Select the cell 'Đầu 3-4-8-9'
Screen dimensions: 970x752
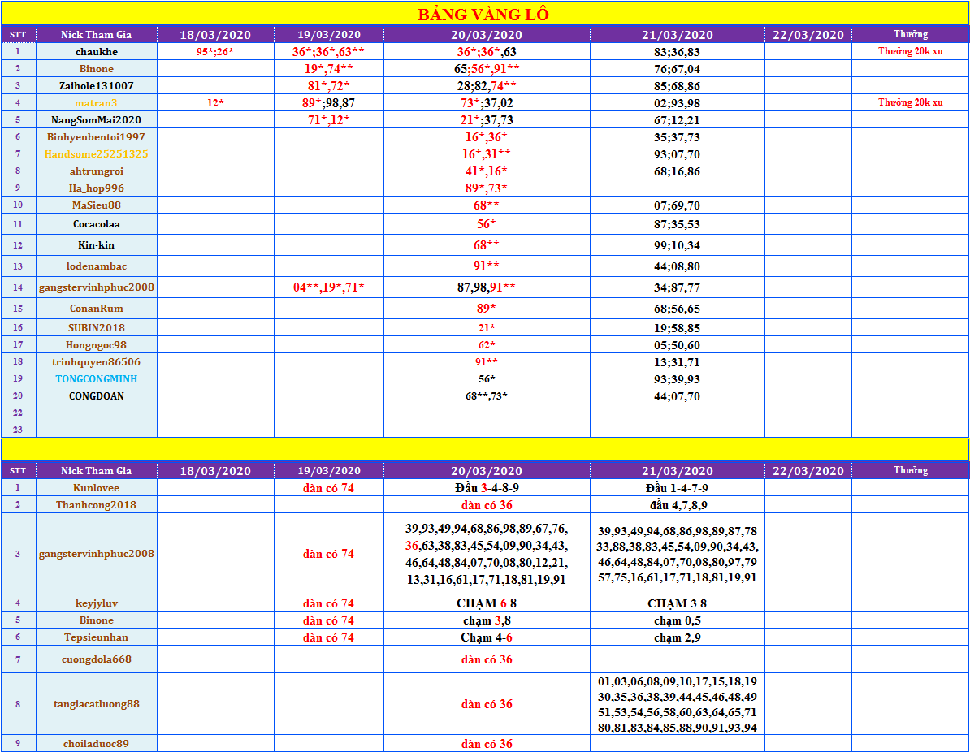[487, 488]
